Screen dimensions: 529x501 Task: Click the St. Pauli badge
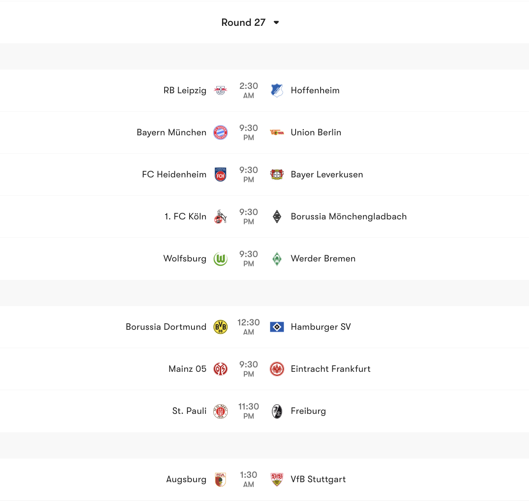(220, 411)
